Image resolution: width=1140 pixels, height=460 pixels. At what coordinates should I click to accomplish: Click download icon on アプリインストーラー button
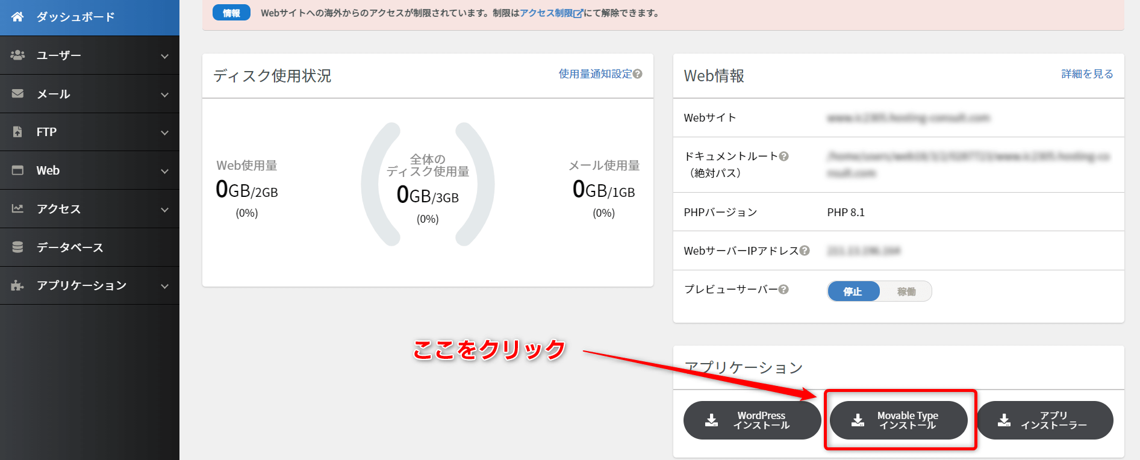pyautogui.click(x=1004, y=420)
